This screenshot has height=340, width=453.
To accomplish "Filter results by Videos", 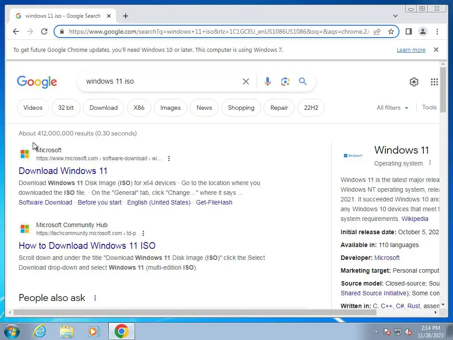I will point(33,108).
